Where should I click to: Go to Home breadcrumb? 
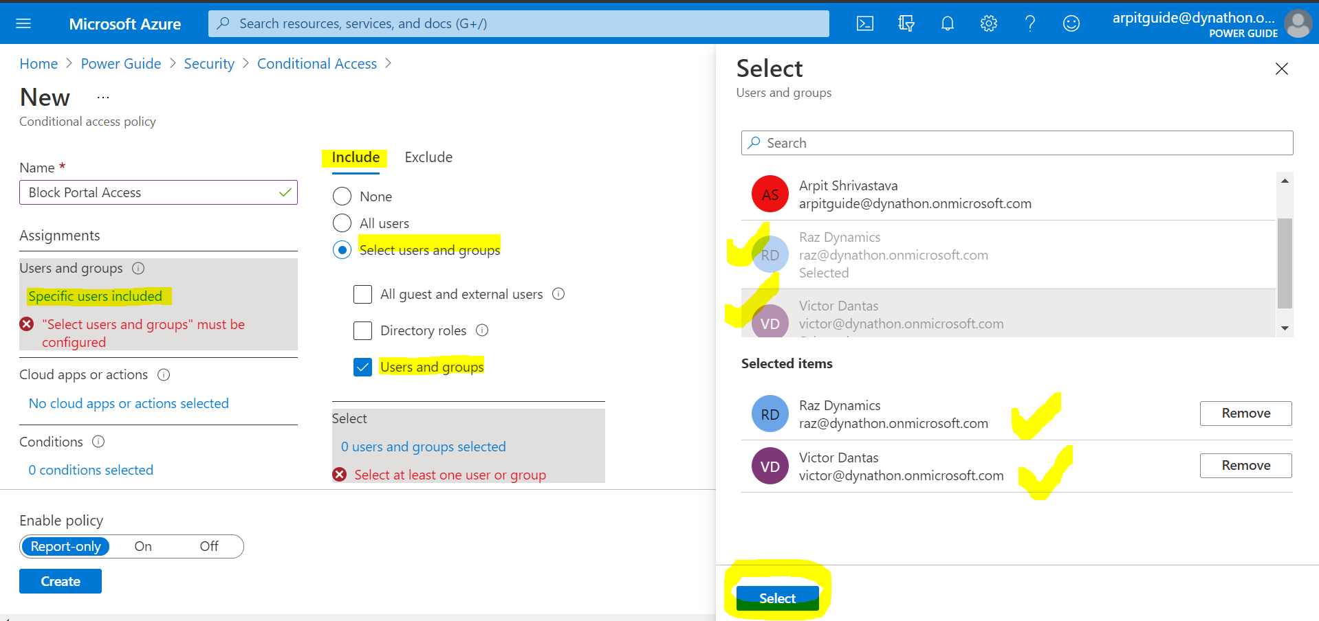tap(39, 64)
